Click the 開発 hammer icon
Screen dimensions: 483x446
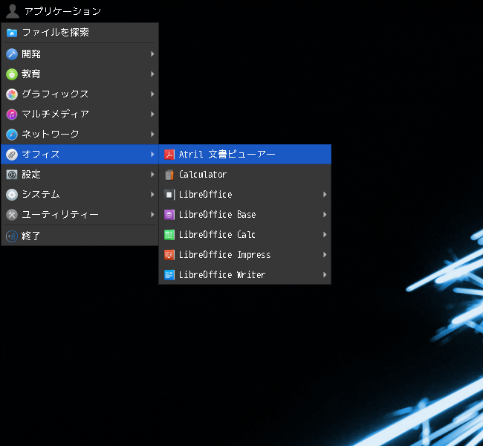(12, 54)
